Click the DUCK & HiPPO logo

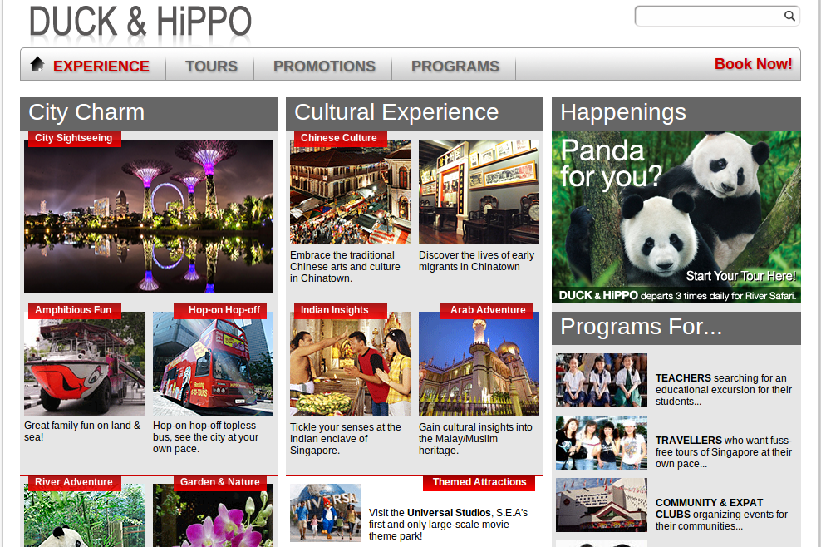(x=140, y=22)
